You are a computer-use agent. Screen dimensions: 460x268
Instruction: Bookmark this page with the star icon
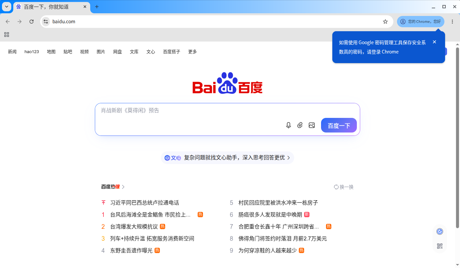click(385, 22)
